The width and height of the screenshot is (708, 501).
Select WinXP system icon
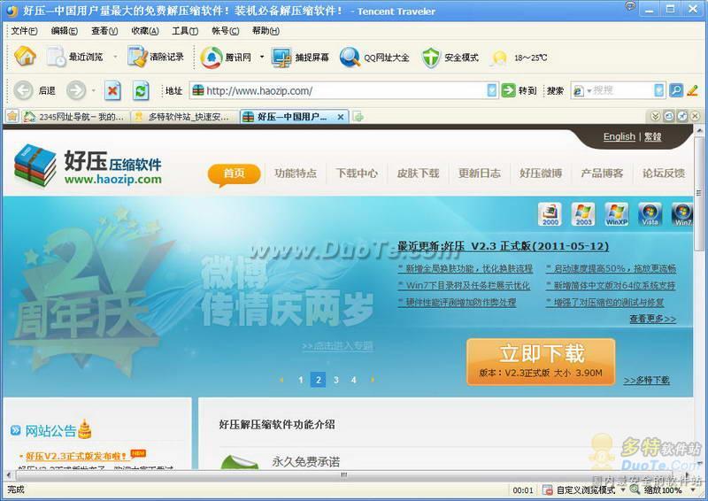pyautogui.click(x=617, y=213)
